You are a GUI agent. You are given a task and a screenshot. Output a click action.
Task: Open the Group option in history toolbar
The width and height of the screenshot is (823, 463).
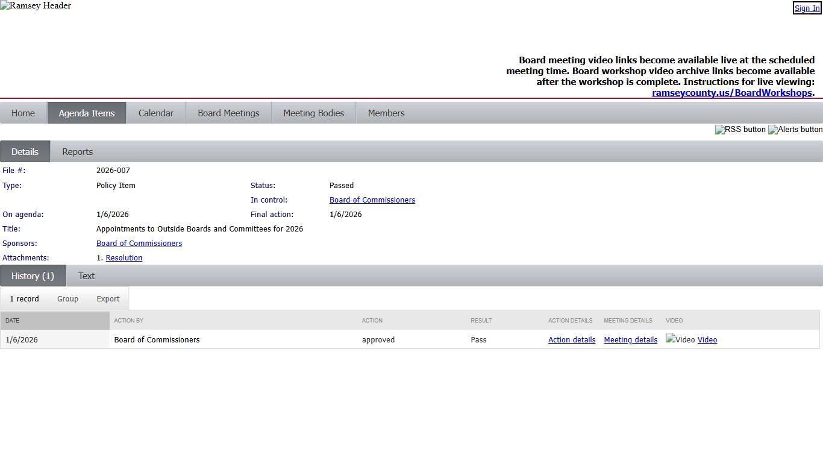point(67,298)
